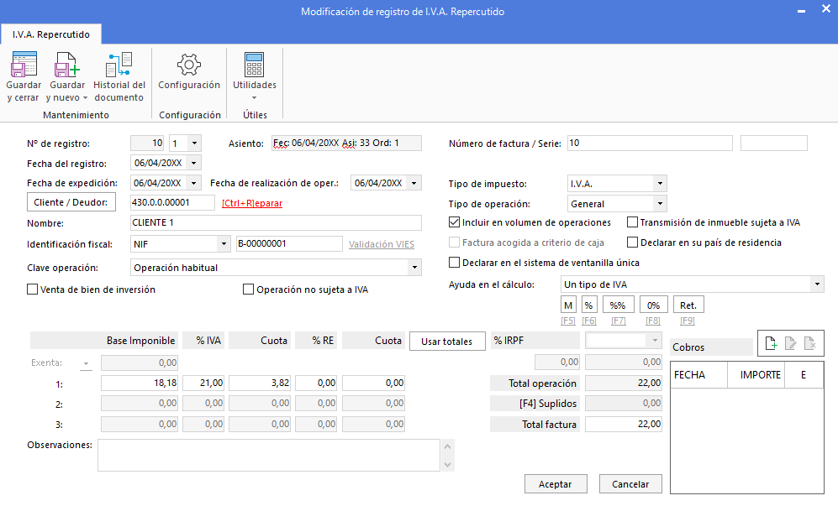Select the I.V.A. Repercutido tab

point(51,34)
